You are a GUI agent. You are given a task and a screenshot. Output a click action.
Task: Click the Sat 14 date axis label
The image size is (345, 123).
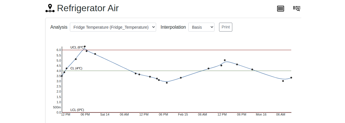tap(105, 114)
